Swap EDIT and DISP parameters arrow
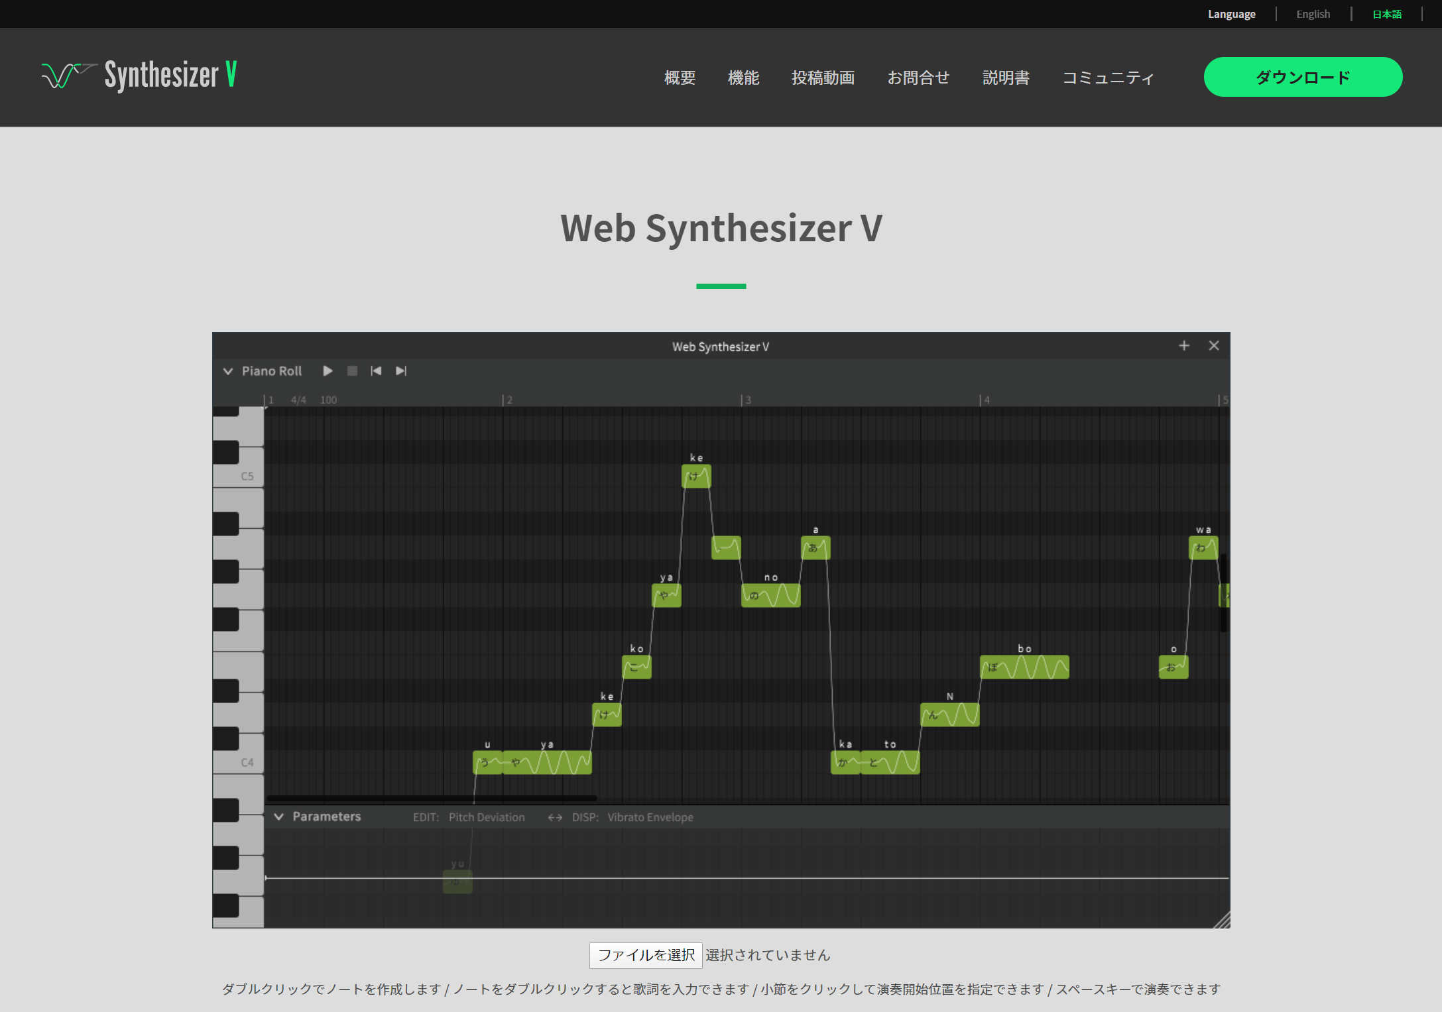1442x1012 pixels. (x=555, y=818)
